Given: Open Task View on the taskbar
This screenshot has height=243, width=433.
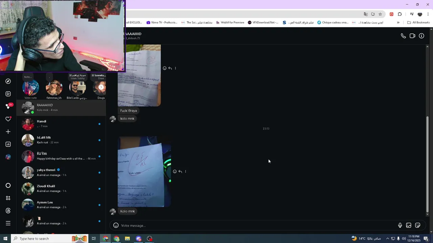Looking at the screenshot, I should (94, 239).
